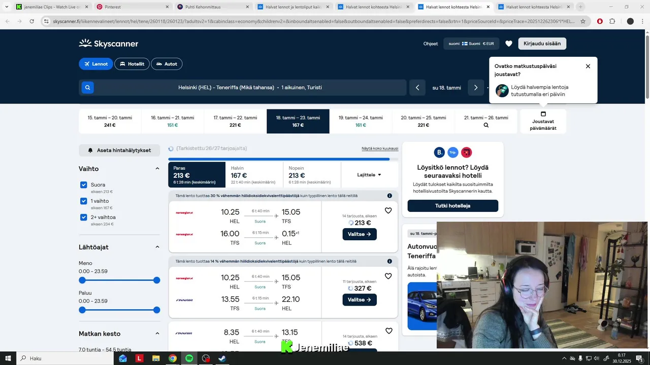Uncheck the 2+ vaihtoa checkbox
The width and height of the screenshot is (650, 365).
click(x=84, y=217)
